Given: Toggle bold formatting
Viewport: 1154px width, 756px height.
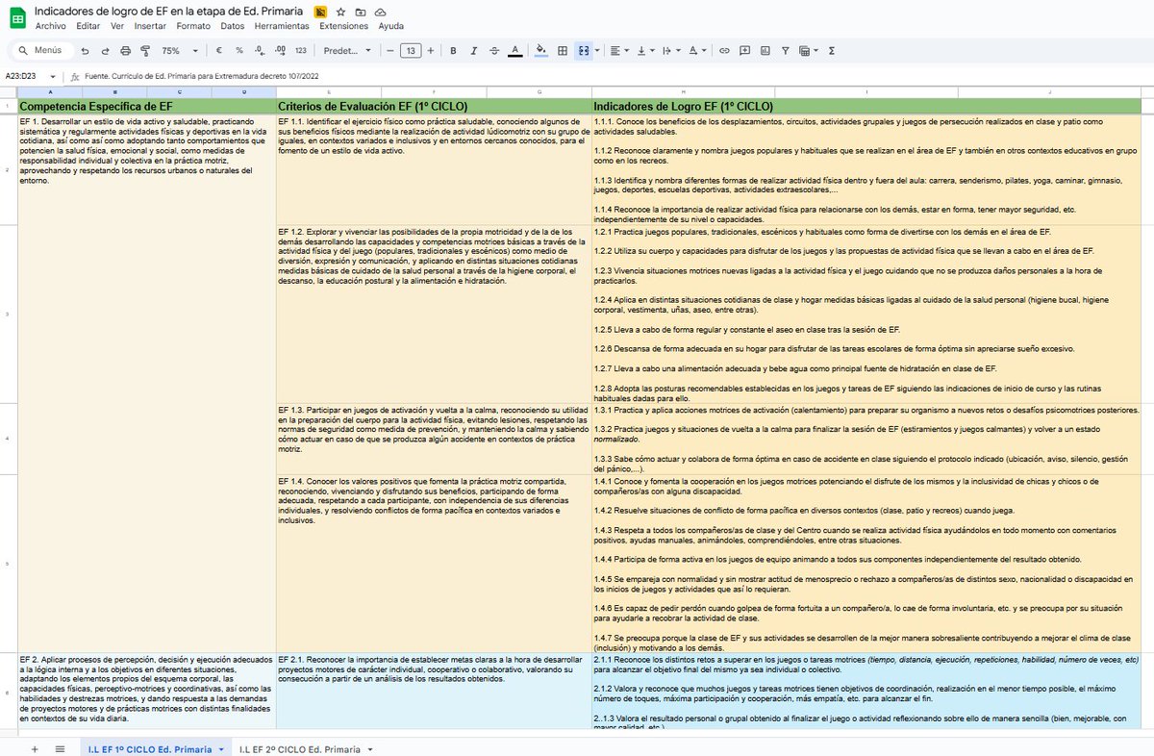Looking at the screenshot, I should 453,50.
